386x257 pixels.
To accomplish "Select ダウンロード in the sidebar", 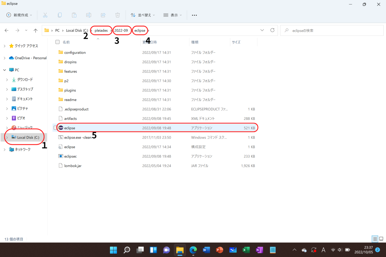I will click(x=25, y=79).
